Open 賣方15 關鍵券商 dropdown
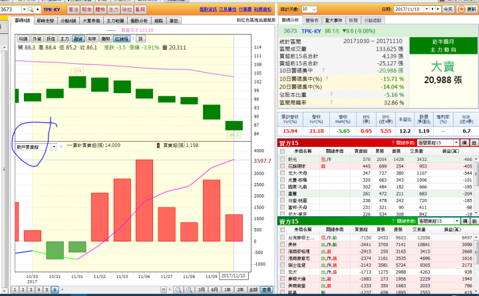 pos(457,221)
